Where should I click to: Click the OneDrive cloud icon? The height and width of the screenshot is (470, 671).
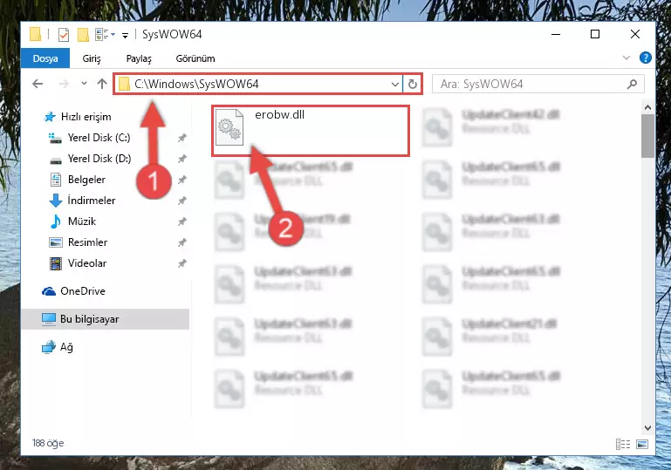click(x=49, y=291)
